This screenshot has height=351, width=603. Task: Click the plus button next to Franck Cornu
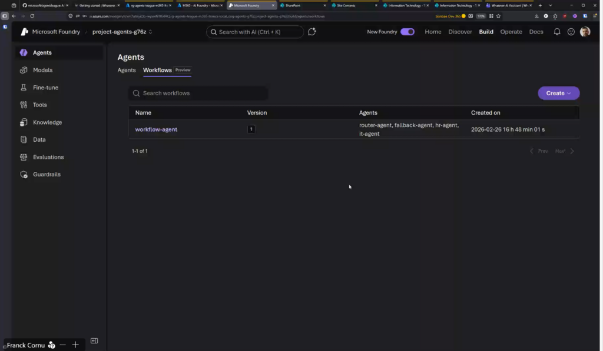click(x=75, y=345)
